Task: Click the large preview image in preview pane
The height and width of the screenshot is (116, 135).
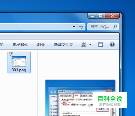Action: 80,98
